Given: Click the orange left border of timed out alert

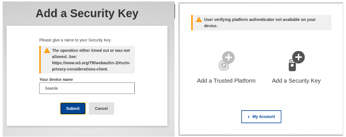Looking at the screenshot, I should point(40,60).
